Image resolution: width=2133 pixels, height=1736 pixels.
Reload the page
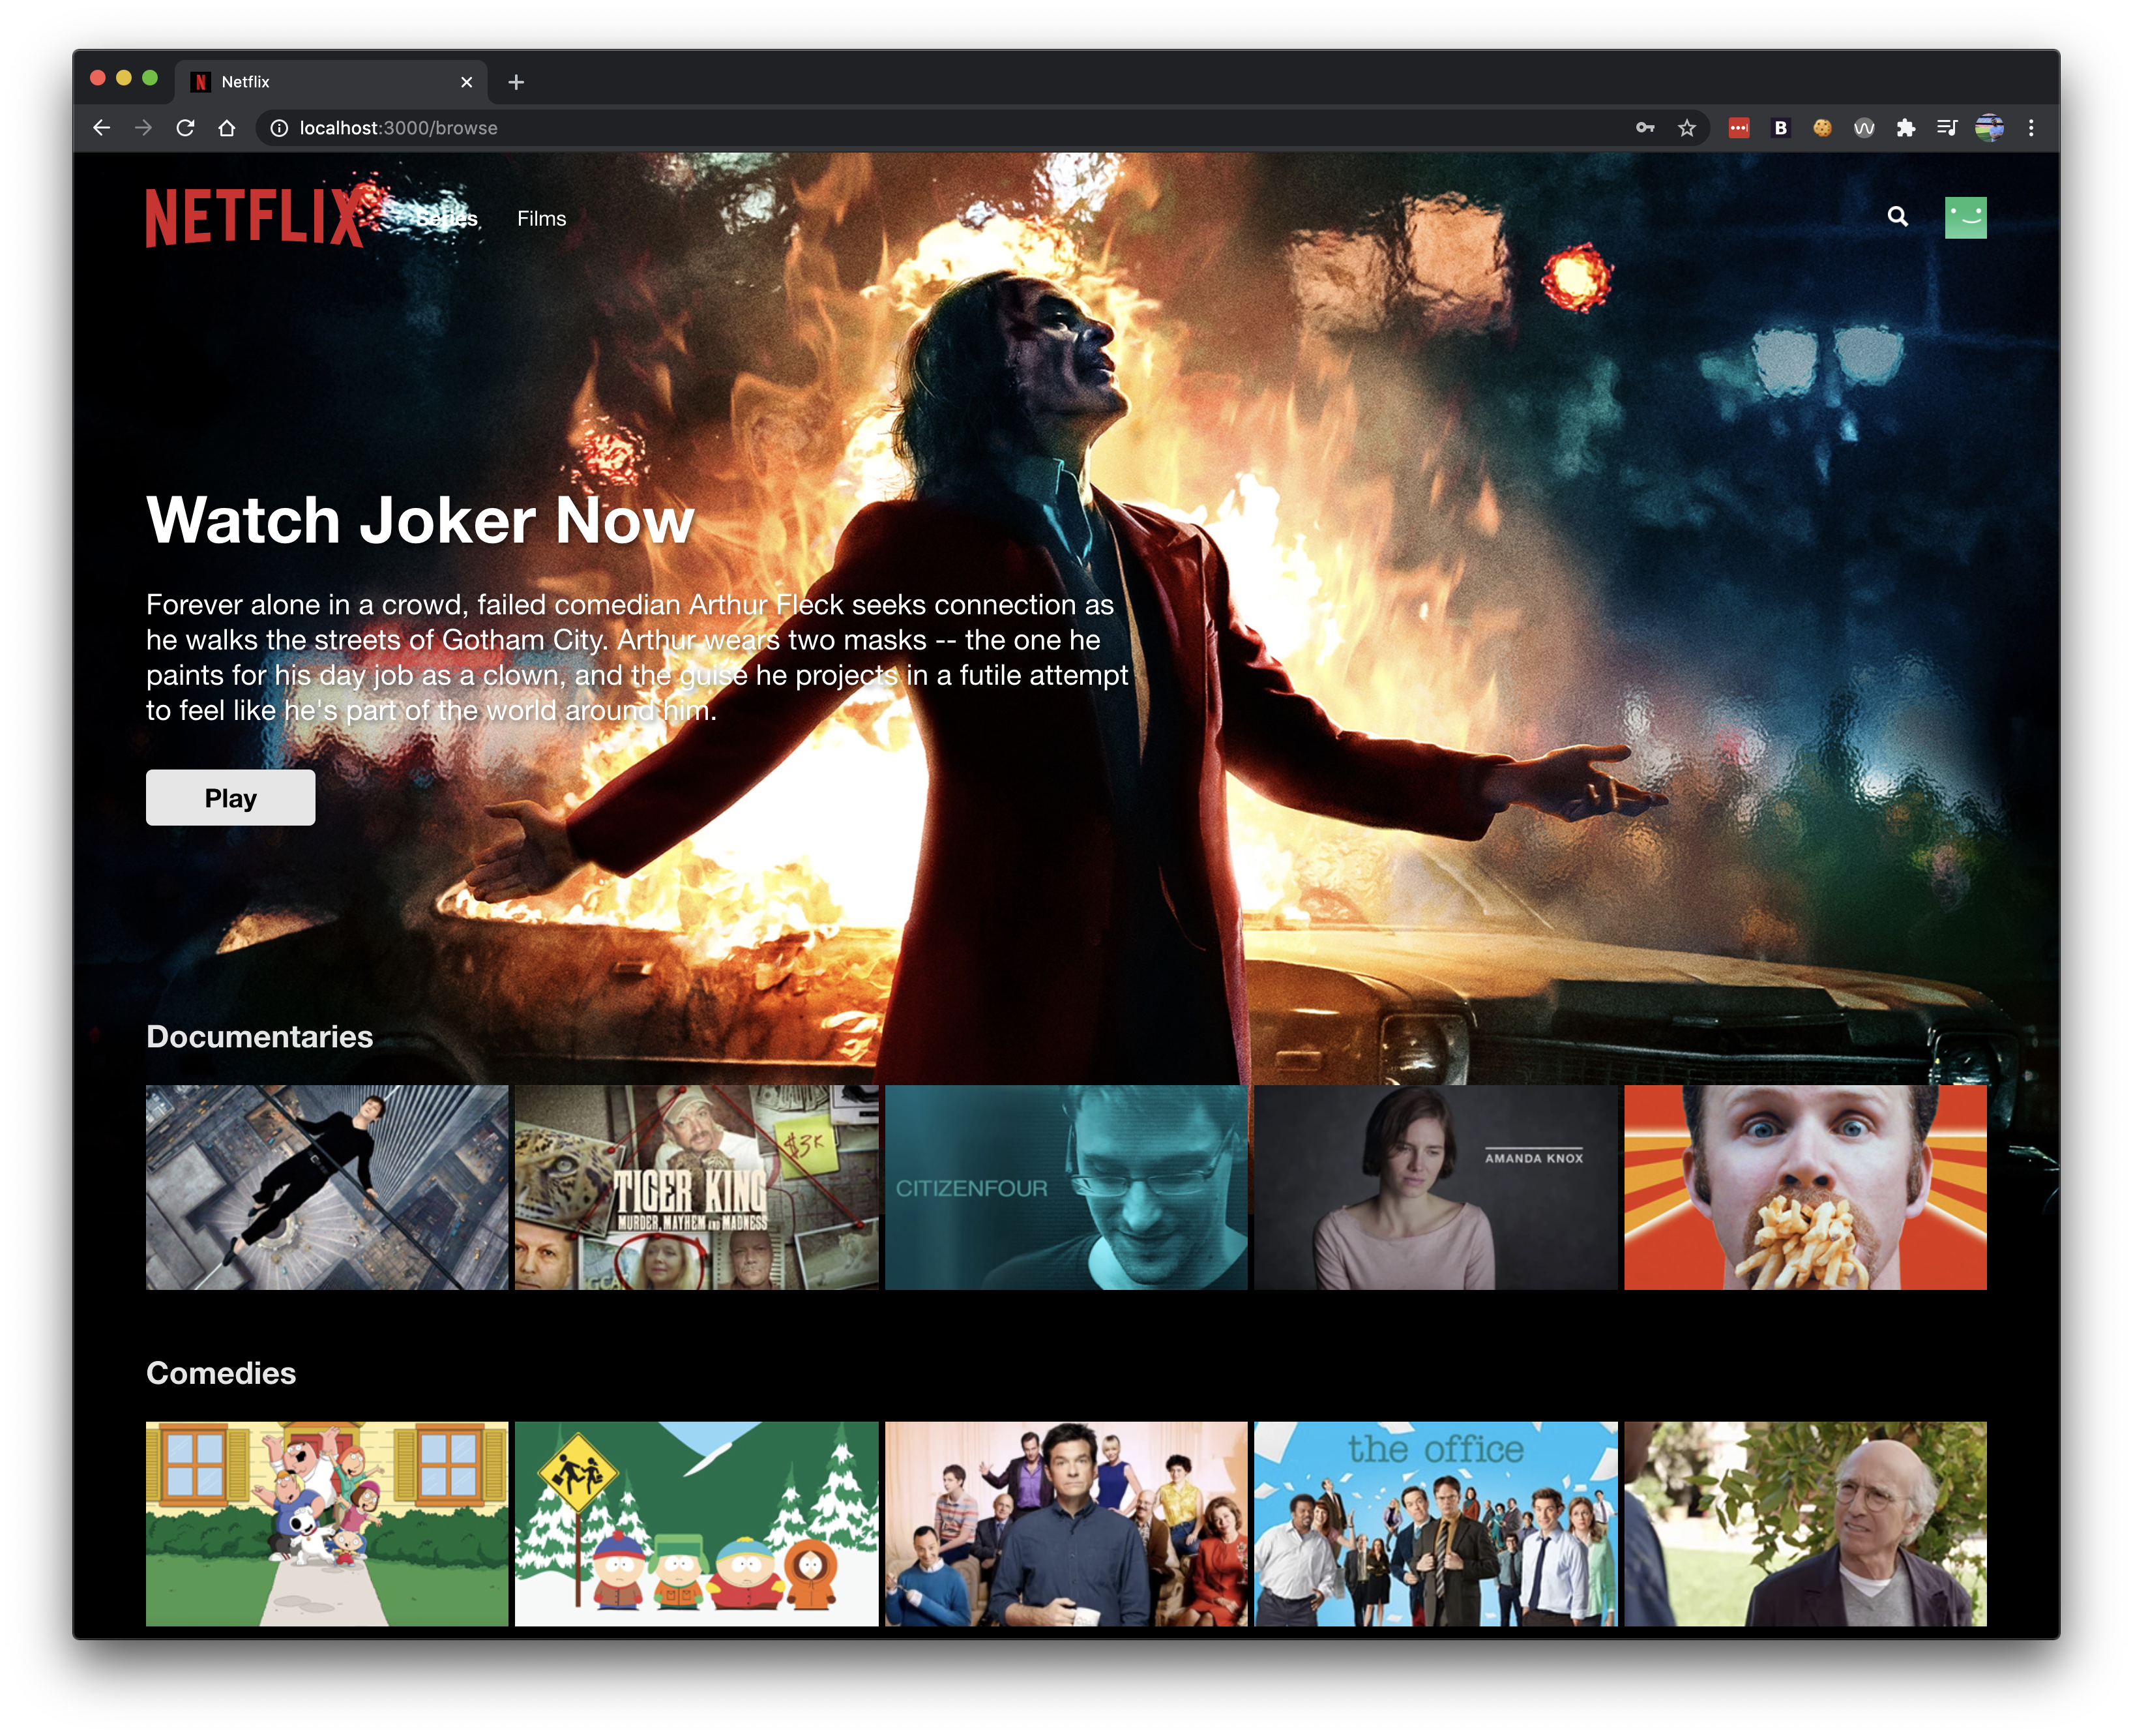pos(186,128)
